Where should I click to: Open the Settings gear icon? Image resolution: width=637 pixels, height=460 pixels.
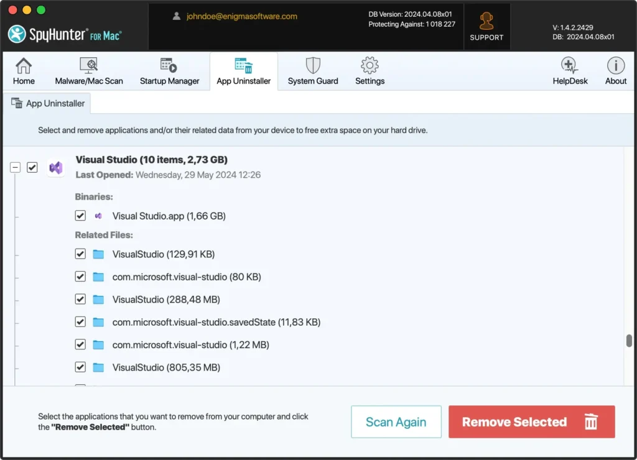point(370,65)
